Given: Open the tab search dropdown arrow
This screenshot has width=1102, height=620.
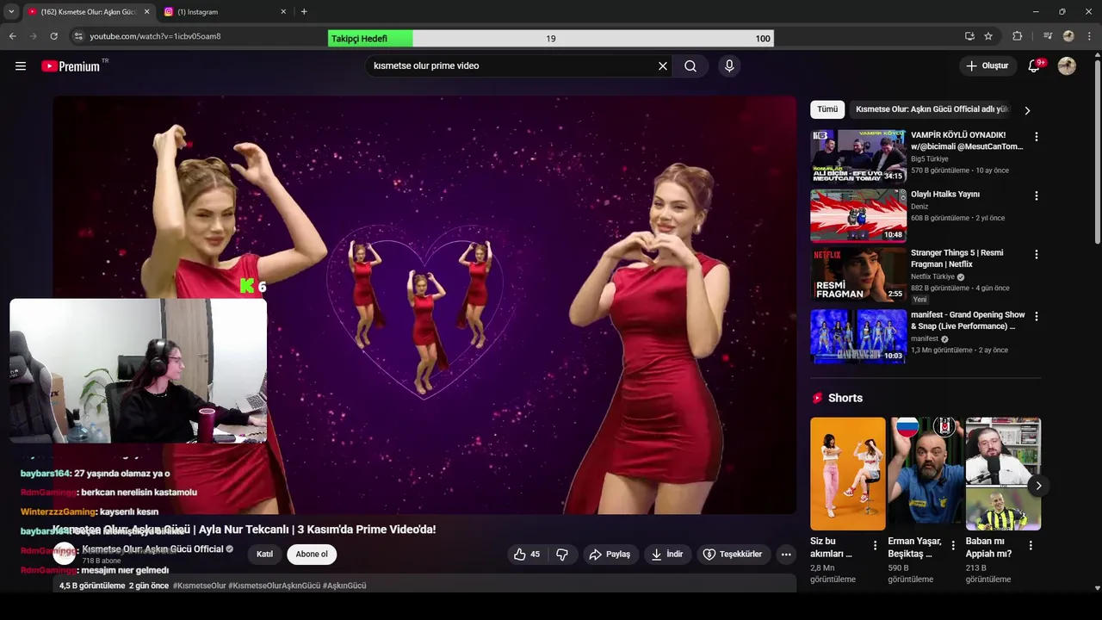Looking at the screenshot, I should (x=10, y=11).
